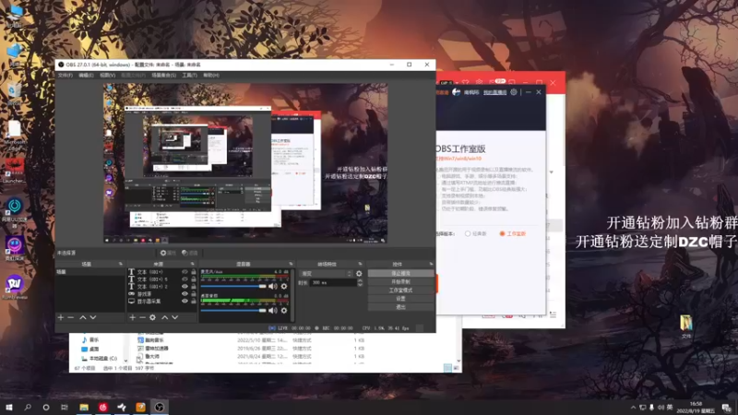Increase transition duration with up arrow

(x=360, y=281)
